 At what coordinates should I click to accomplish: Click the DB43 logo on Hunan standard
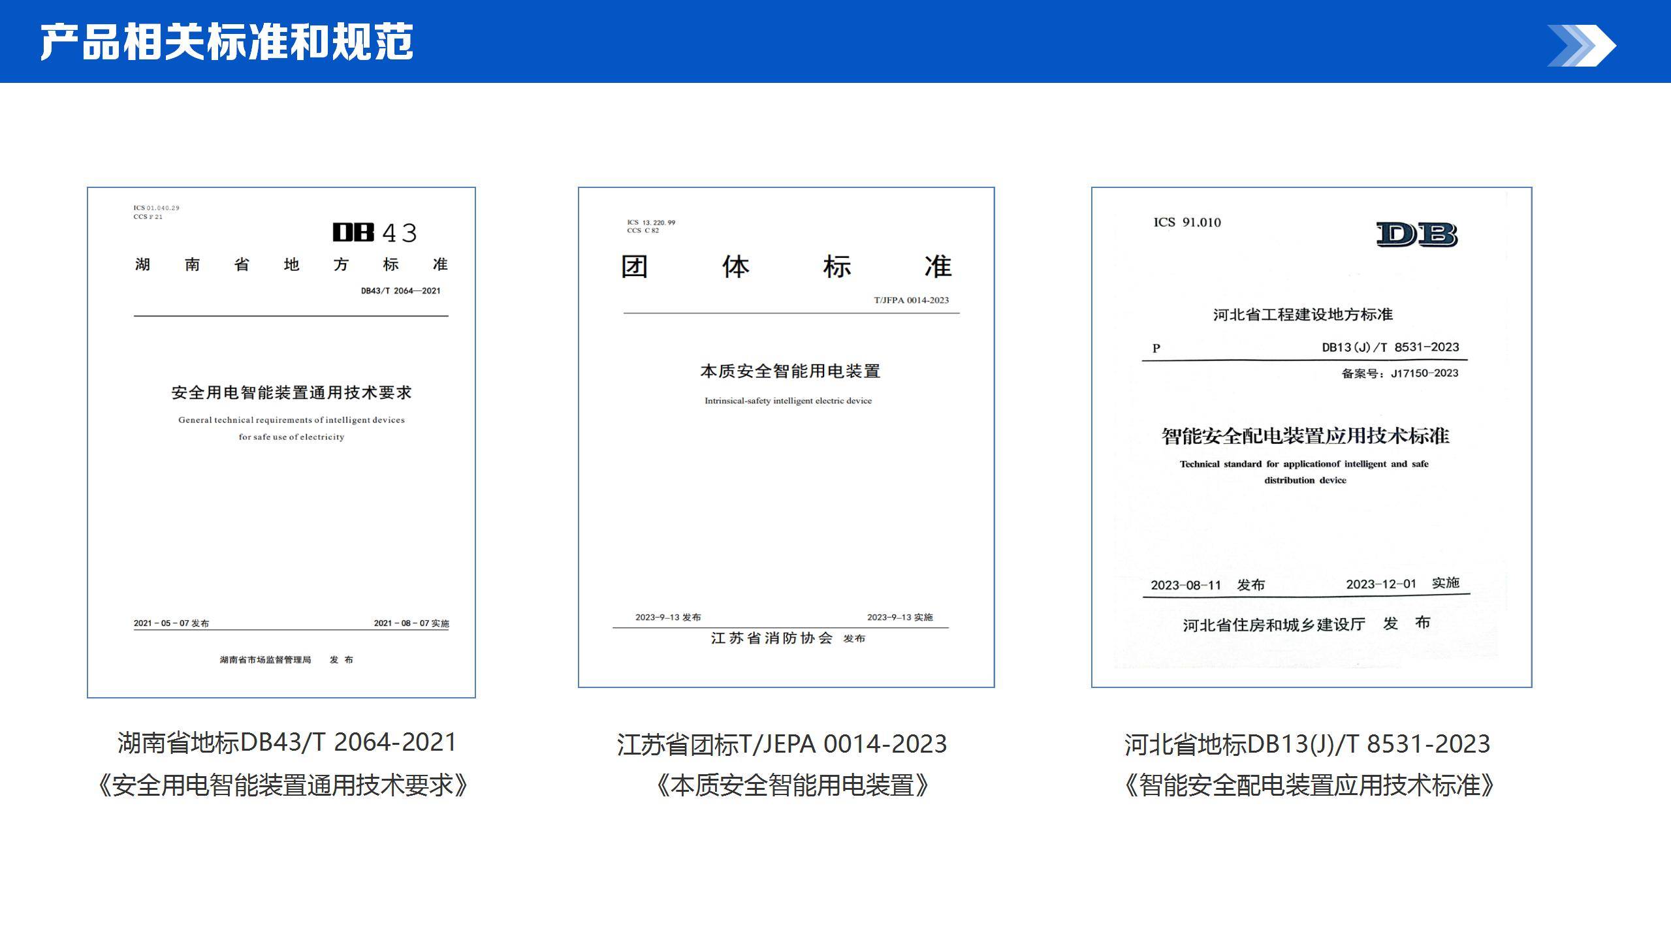click(x=374, y=232)
